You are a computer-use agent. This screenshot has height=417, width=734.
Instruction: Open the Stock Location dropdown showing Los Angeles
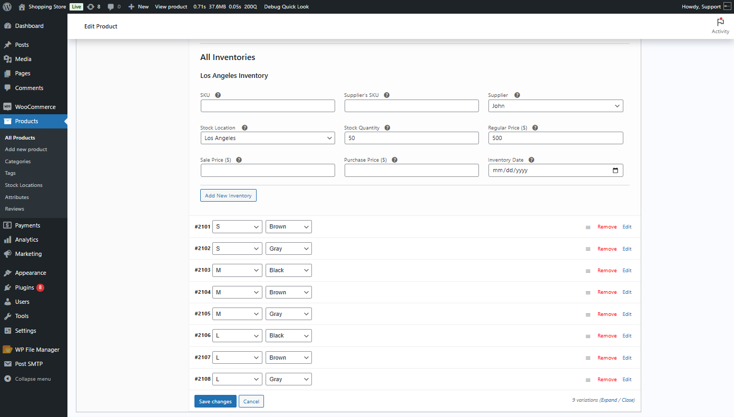(x=268, y=138)
